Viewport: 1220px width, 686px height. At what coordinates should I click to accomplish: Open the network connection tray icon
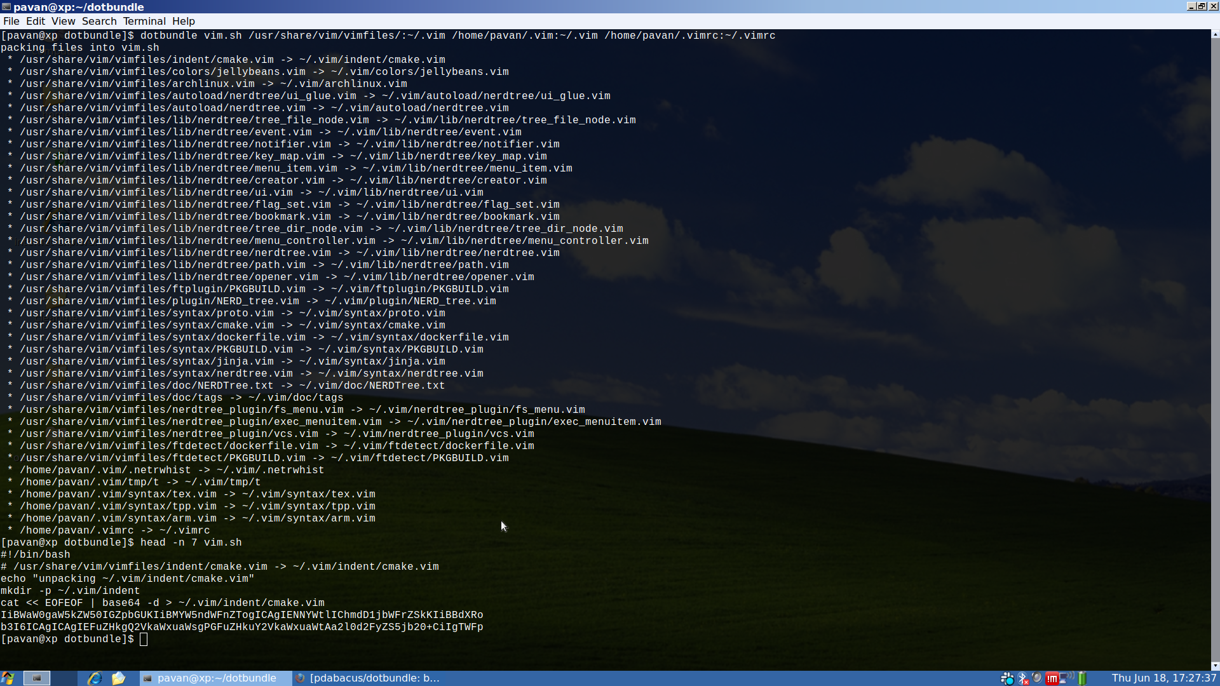click(1066, 678)
